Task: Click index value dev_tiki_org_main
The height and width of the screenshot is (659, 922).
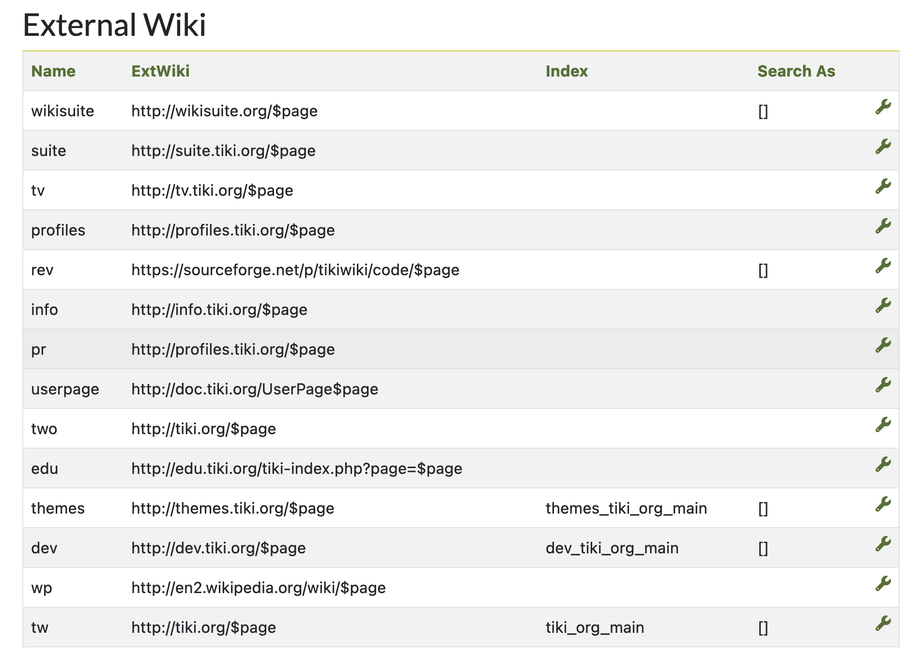Action: [612, 548]
